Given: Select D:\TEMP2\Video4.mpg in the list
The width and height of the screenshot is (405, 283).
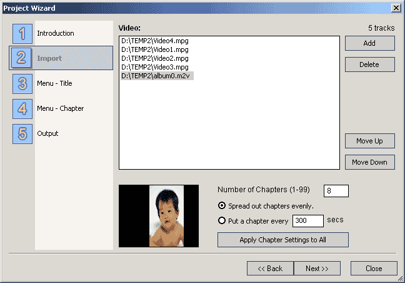Looking at the screenshot, I should [x=155, y=41].
